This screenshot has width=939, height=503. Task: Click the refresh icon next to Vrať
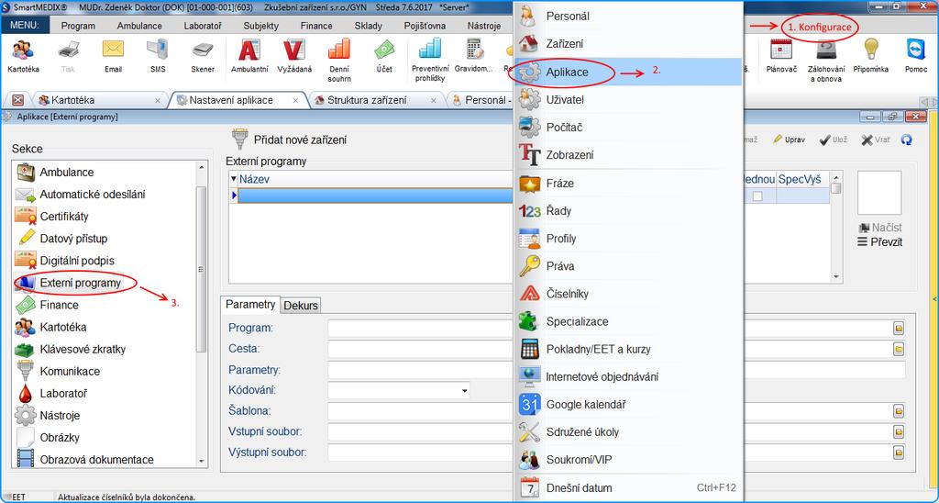(907, 140)
